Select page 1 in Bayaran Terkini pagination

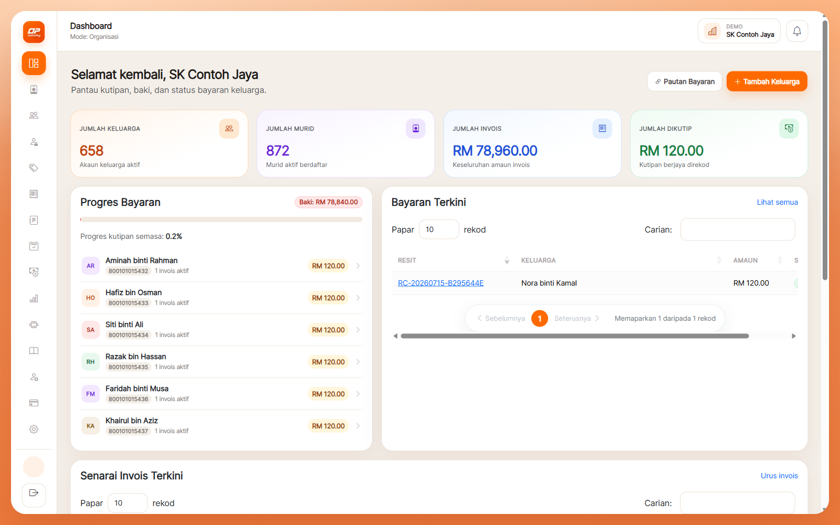(540, 318)
